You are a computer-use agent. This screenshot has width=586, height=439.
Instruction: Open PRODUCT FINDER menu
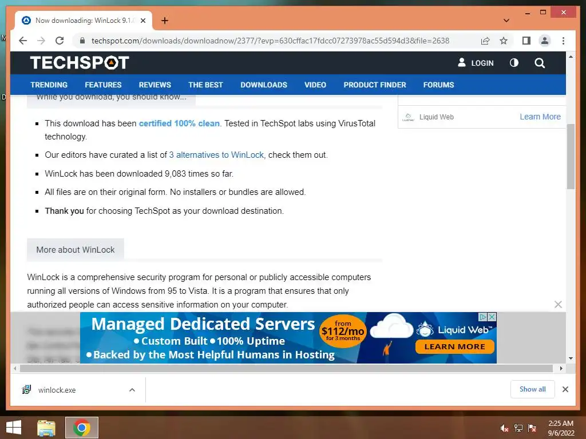point(375,85)
